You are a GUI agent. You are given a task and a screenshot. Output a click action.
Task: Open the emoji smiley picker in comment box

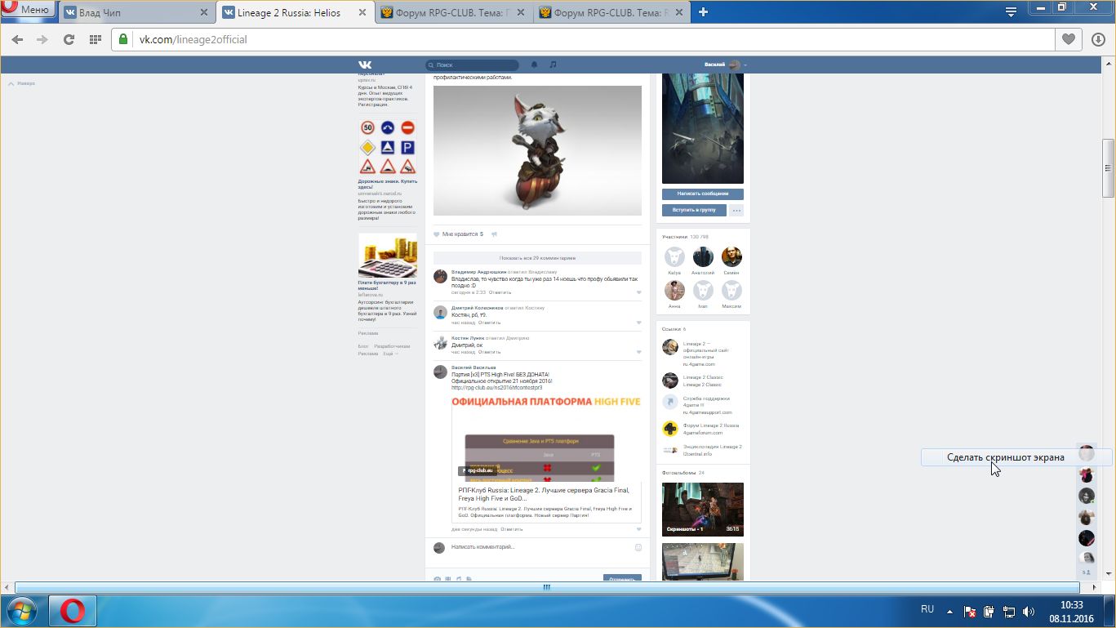(x=638, y=547)
